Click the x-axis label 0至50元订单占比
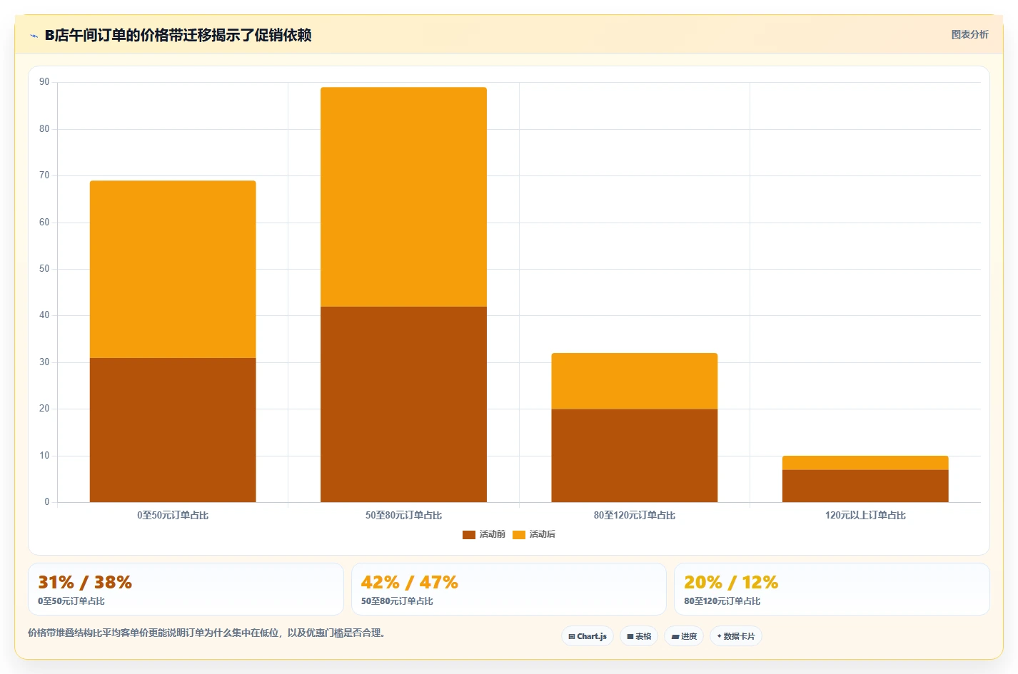Viewport: 1018px width, 674px height. click(173, 515)
